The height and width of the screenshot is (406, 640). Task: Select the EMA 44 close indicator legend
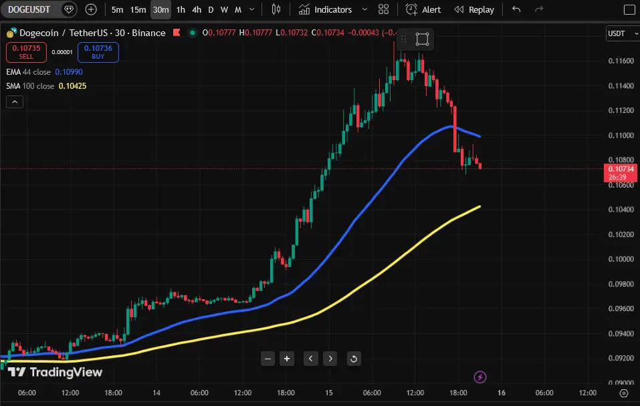pos(44,71)
